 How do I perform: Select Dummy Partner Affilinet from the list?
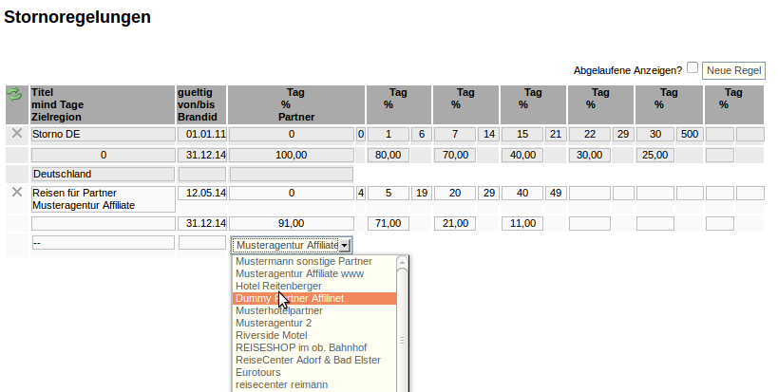313,298
